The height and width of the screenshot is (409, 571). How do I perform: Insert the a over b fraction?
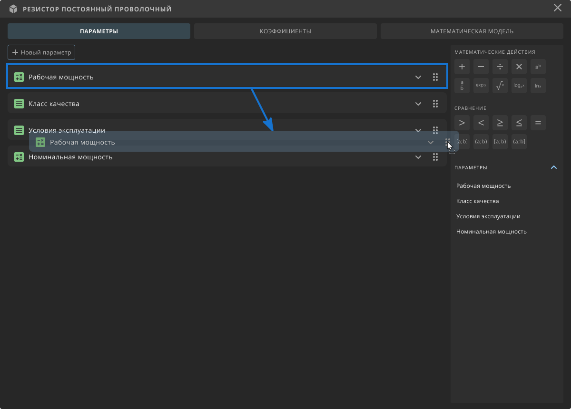(462, 86)
